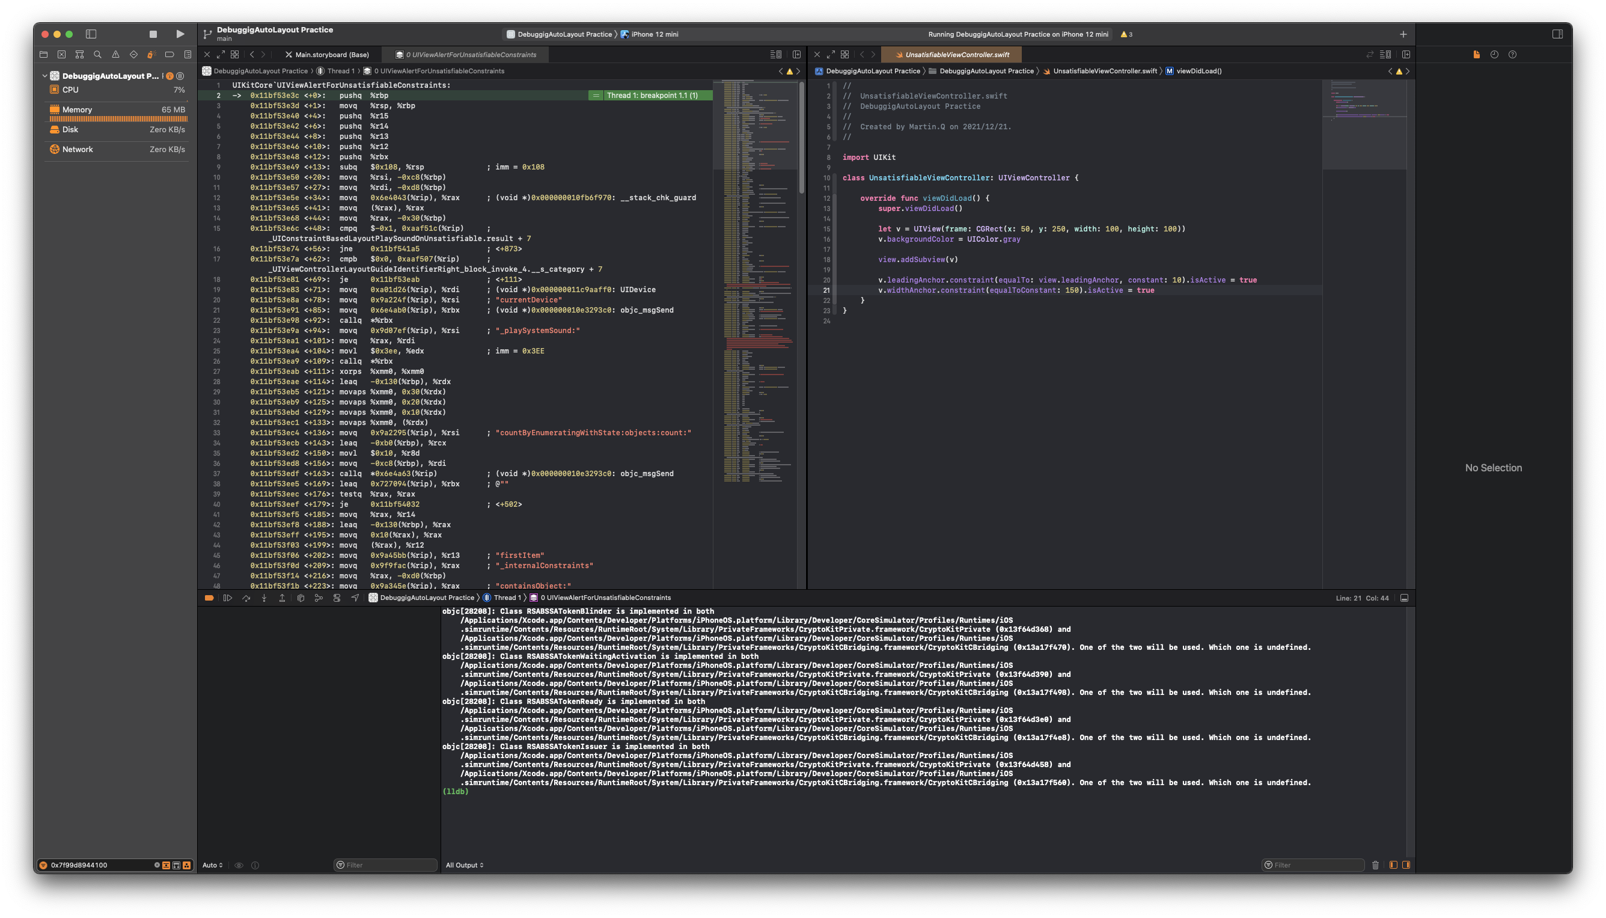This screenshot has height=918, width=1606.
Task: Open the All Output dropdown
Action: pos(465,865)
